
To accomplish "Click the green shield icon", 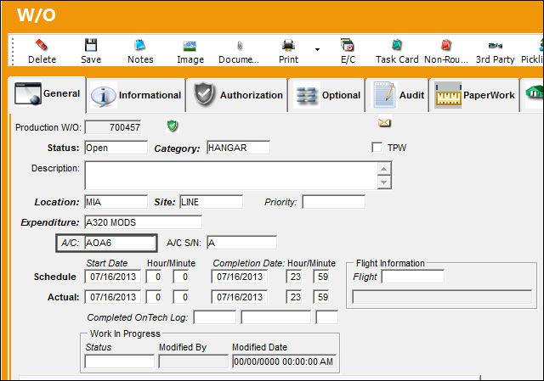I will 173,126.
